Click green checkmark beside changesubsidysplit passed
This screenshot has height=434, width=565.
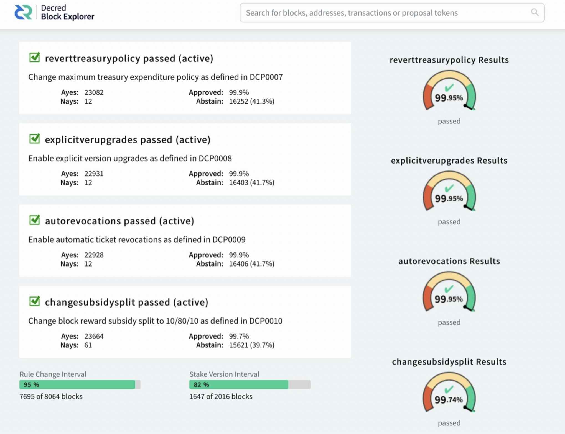pos(35,301)
